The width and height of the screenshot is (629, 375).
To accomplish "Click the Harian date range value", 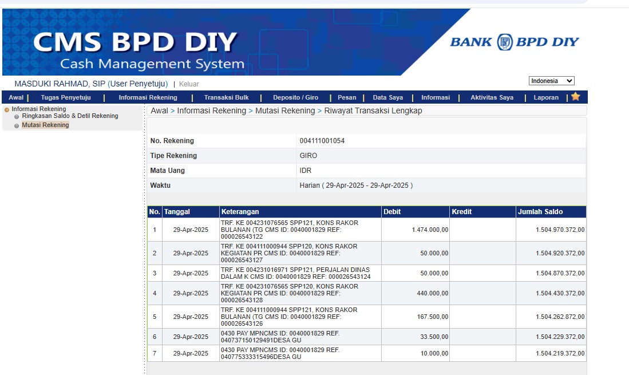I will [x=356, y=185].
